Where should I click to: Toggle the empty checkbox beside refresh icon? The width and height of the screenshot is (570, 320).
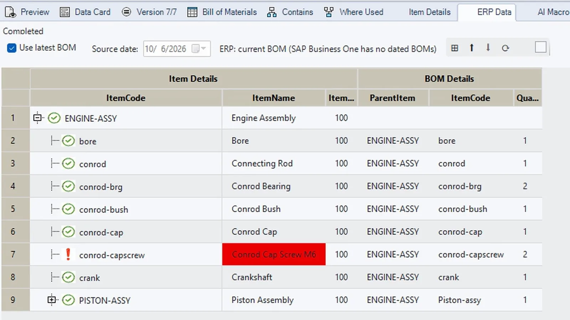(540, 47)
